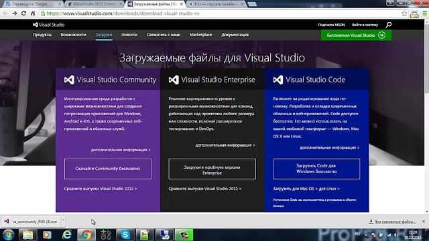Click the для Linux download link
Image resolution: width=429 pixels, height=241 pixels.
click(329, 189)
